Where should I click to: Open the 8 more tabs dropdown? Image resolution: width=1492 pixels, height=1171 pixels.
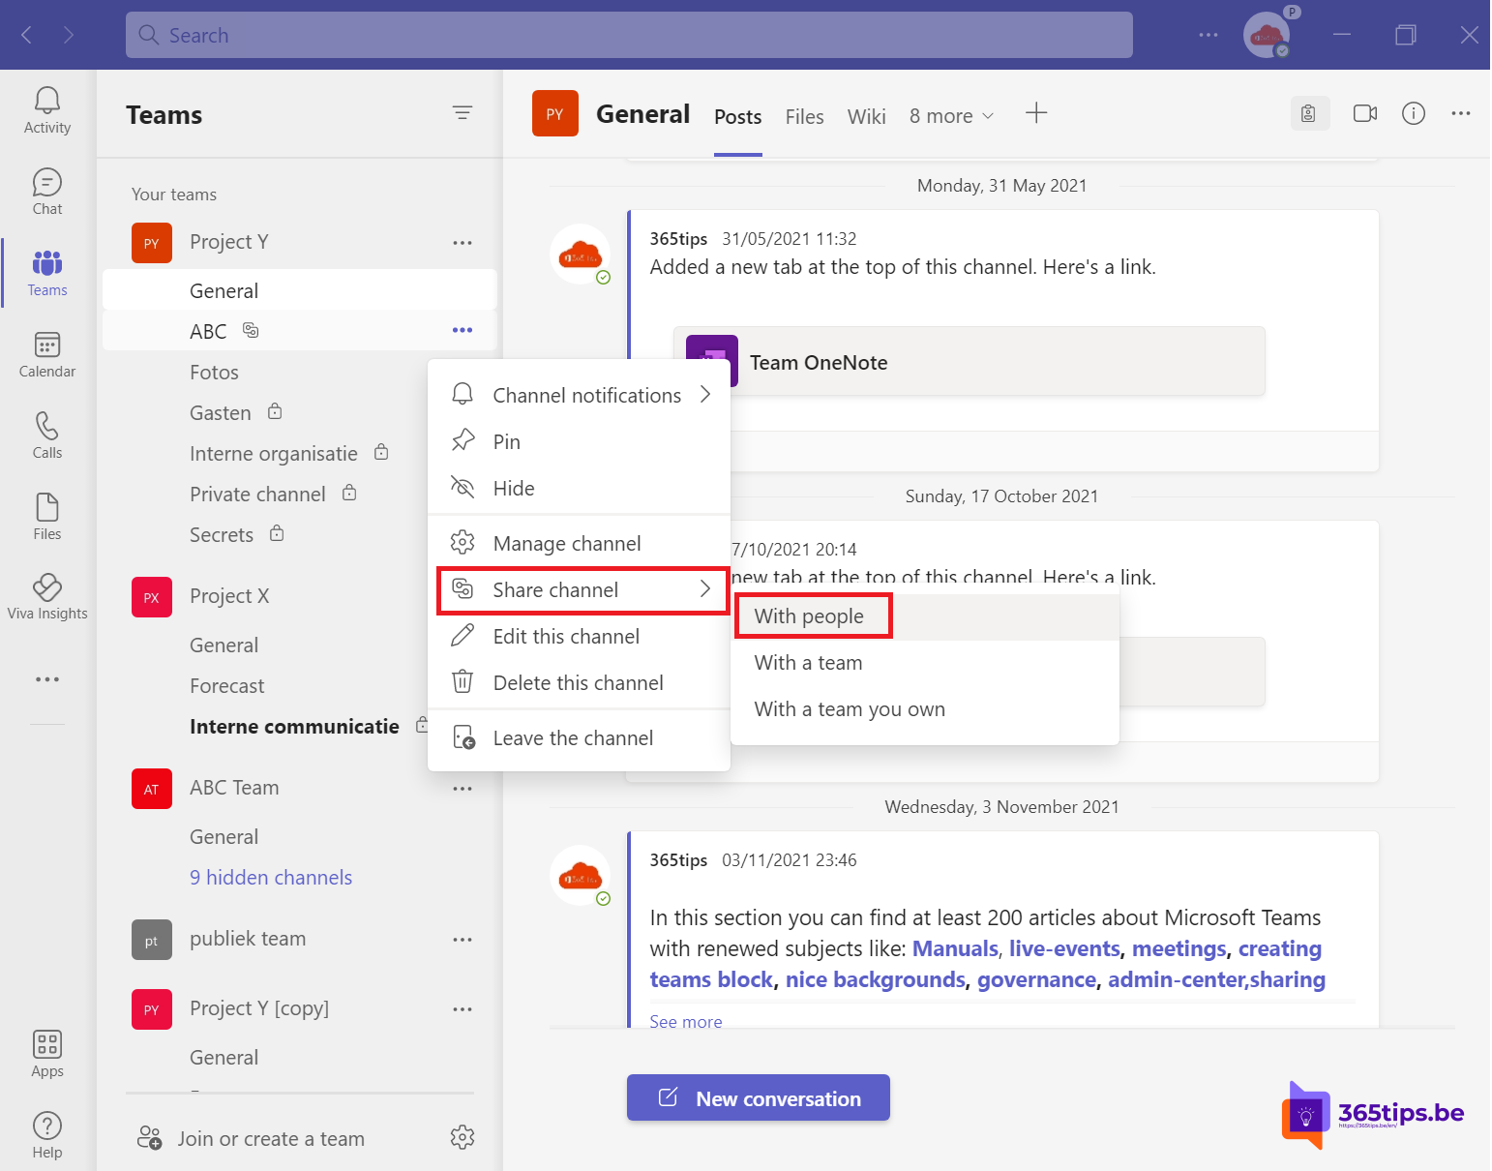[x=951, y=115]
